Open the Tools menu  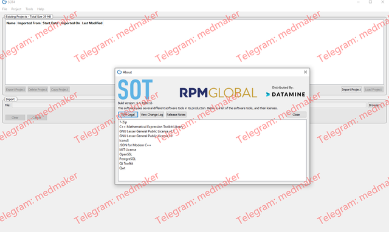tap(29, 9)
